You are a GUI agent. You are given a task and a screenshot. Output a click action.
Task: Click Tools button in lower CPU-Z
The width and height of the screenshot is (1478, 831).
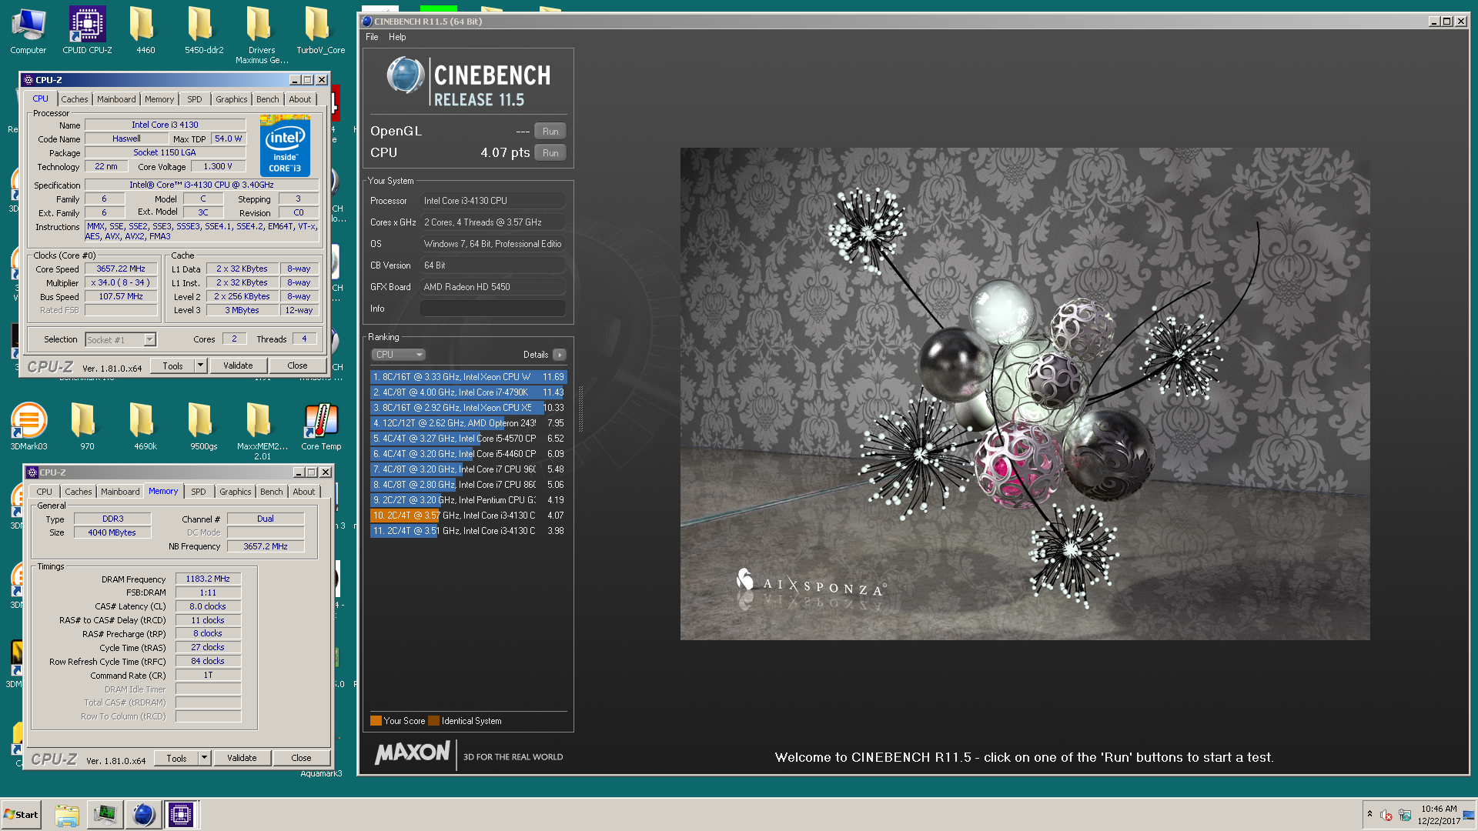click(176, 758)
